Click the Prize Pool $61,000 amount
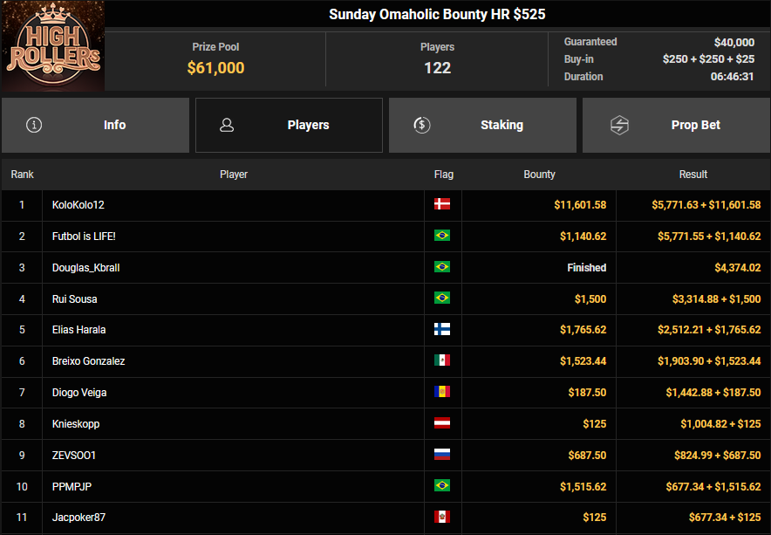Screen dimensions: 771x535 click(215, 68)
